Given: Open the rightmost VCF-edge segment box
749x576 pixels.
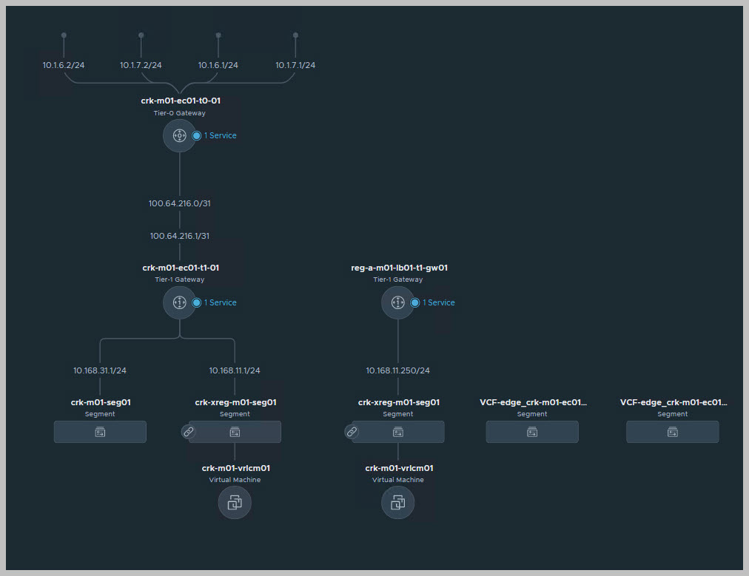Looking at the screenshot, I should (x=672, y=432).
